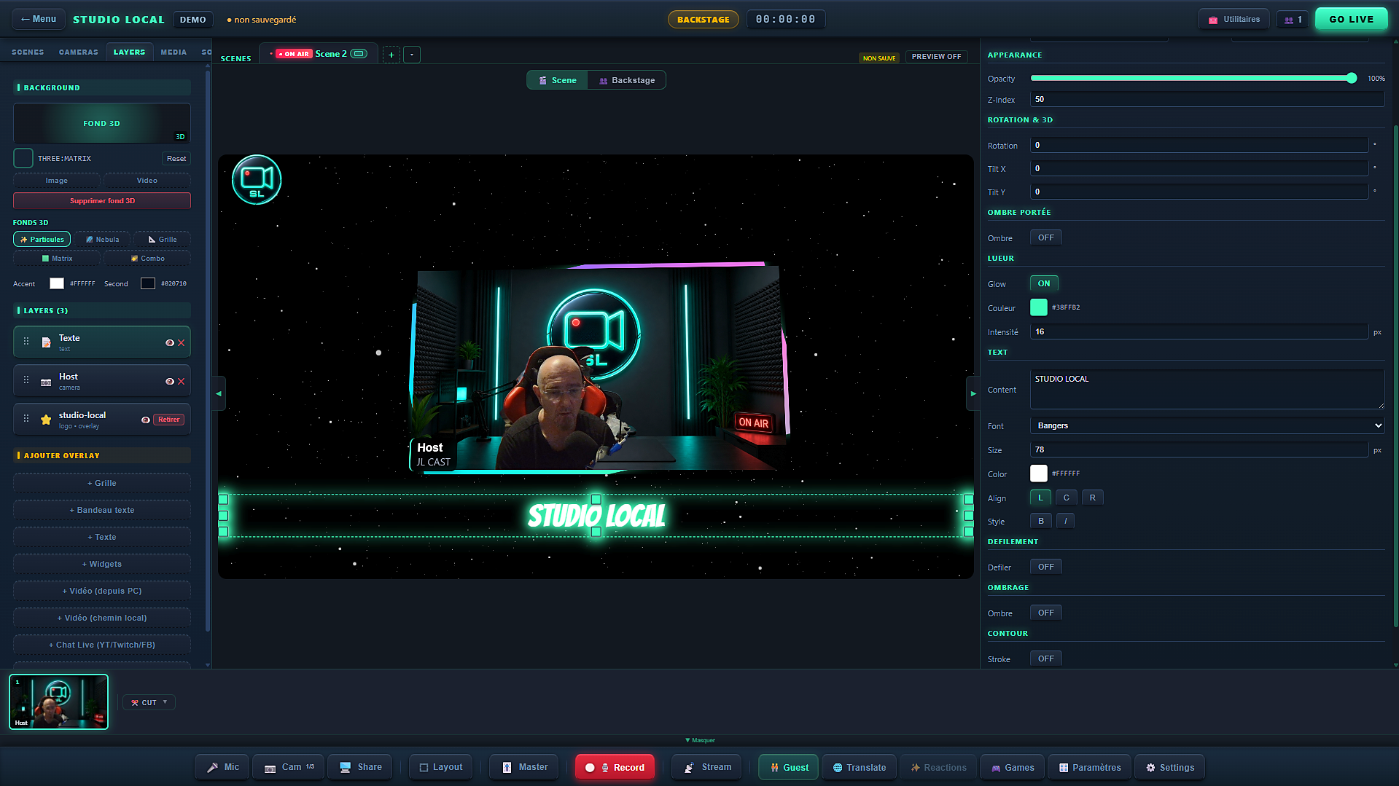Open the Layout options
This screenshot has height=786, width=1399.
pyautogui.click(x=441, y=767)
